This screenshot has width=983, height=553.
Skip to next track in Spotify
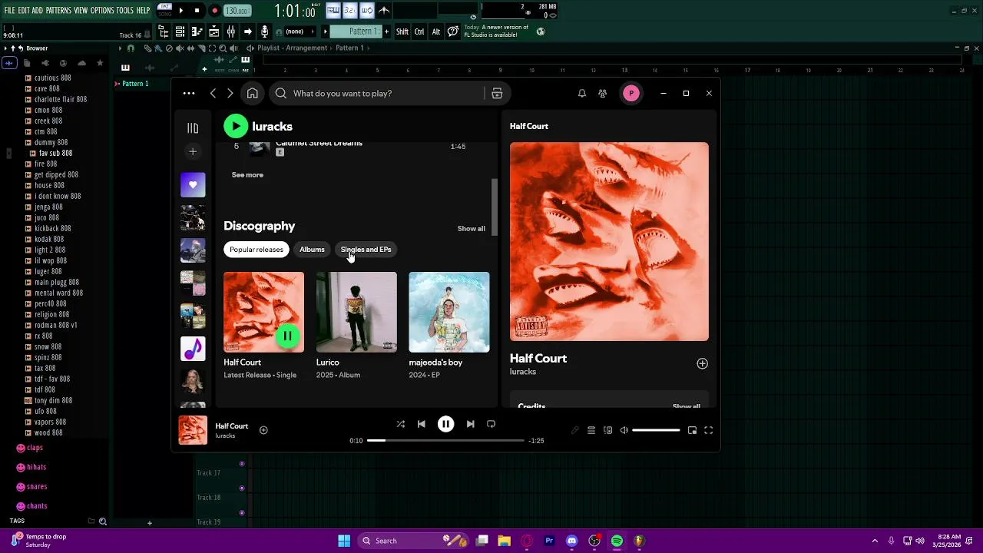pyautogui.click(x=470, y=424)
